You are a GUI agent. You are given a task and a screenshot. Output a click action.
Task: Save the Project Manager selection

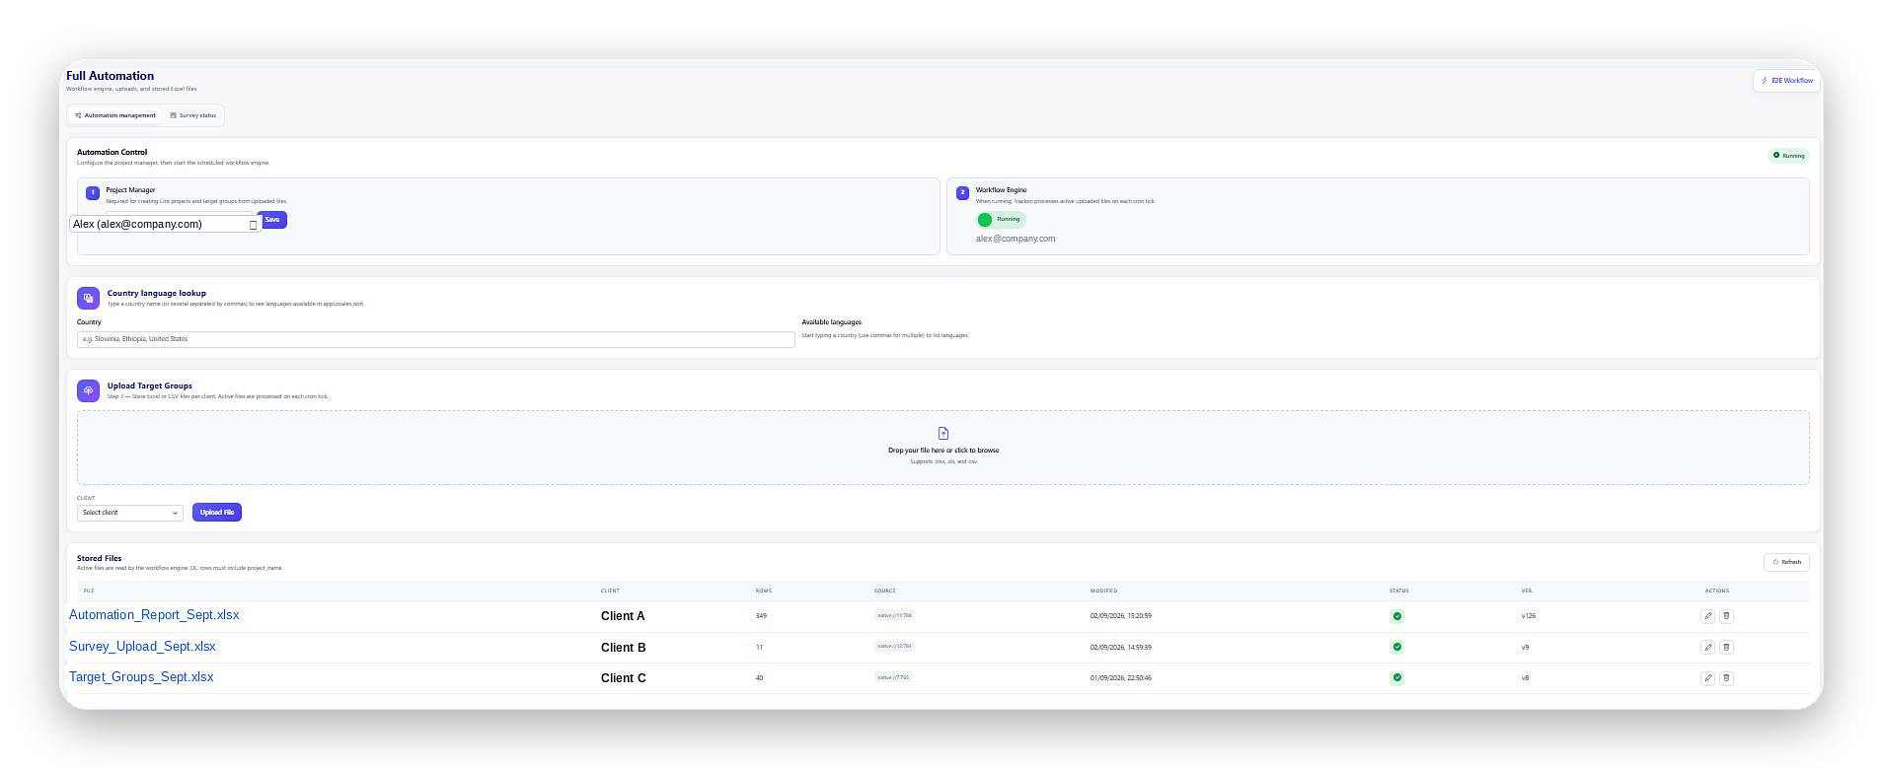pyautogui.click(x=272, y=220)
